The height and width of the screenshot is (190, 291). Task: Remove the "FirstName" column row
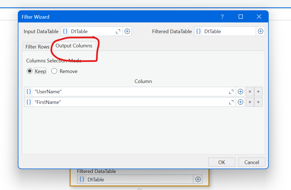[x=250, y=102]
